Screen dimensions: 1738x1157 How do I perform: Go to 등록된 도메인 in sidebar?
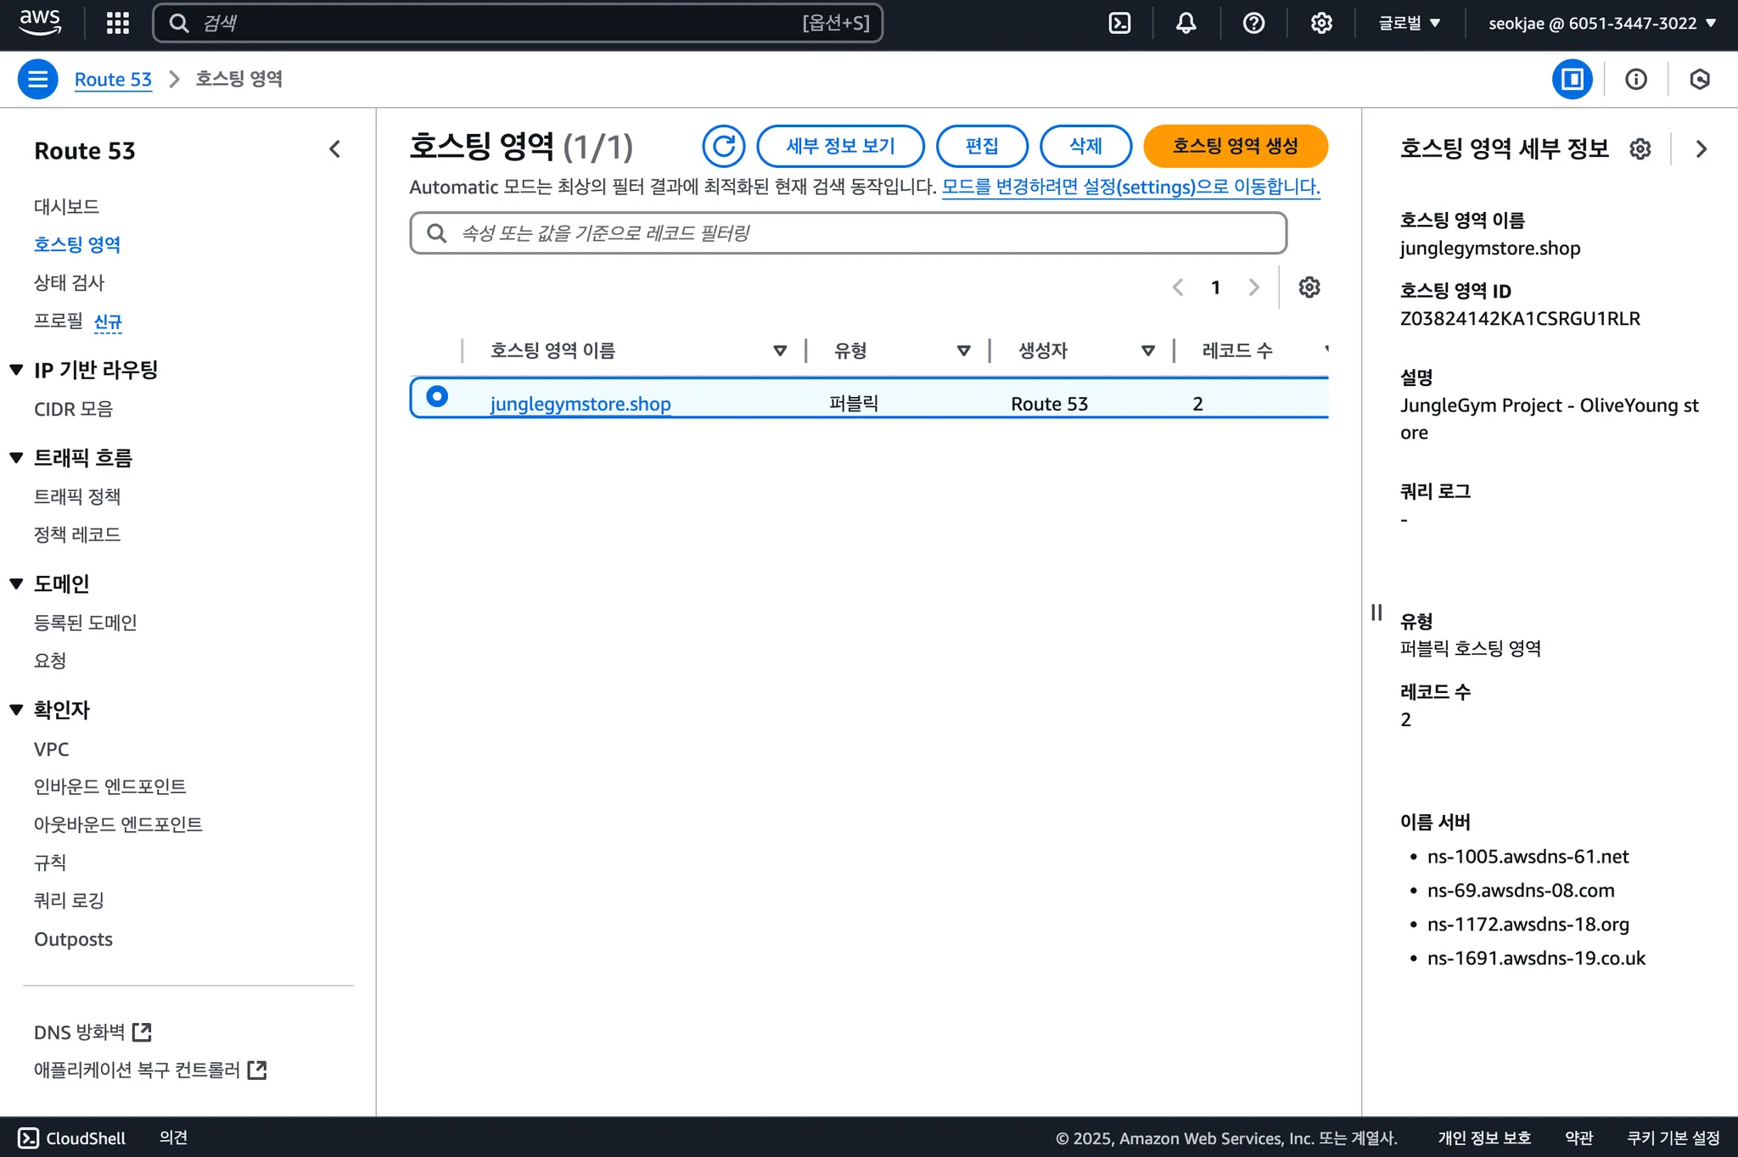point(85,623)
